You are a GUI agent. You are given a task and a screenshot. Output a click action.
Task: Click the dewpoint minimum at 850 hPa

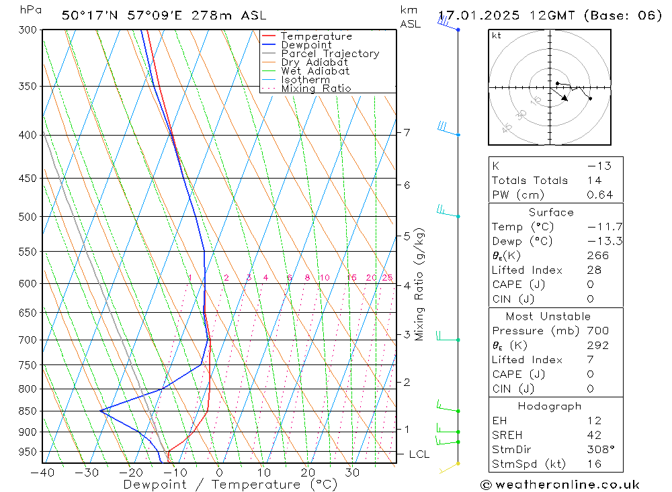click(x=100, y=411)
